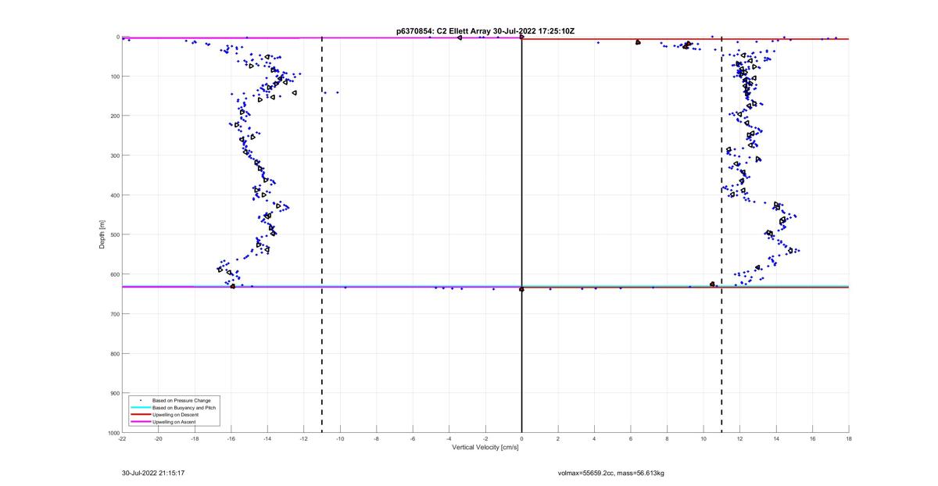938x486 pixels.
Task: Click x-axis tick label '-14'
Action: click(267, 439)
